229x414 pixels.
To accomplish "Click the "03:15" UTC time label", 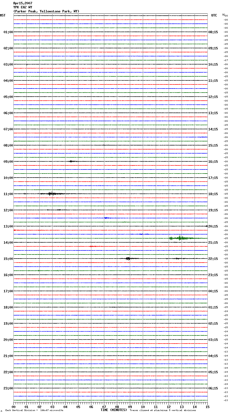I will tap(213, 340).
